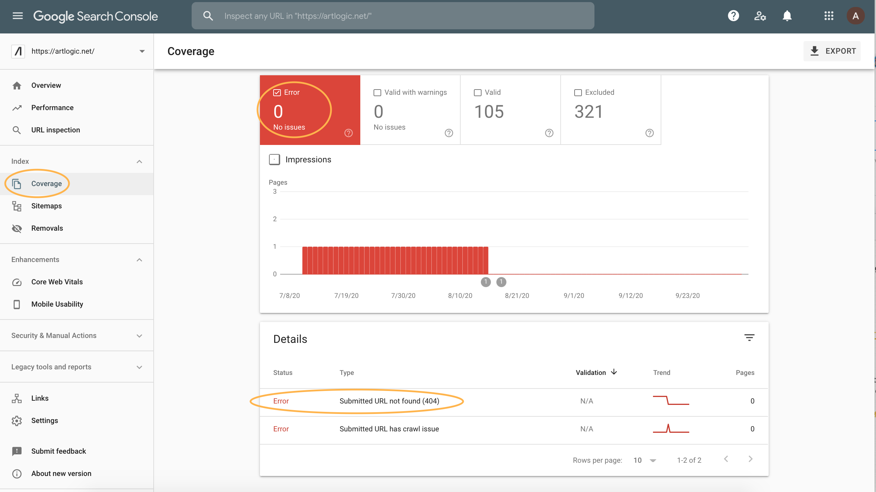Open users and permissions settings icon

[760, 16]
